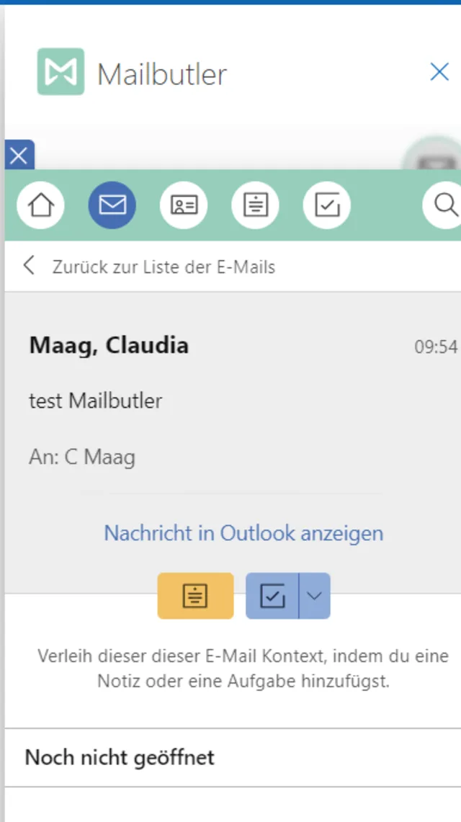
Task: Close the Mailbutler pane with the top-right X
Action: click(439, 72)
